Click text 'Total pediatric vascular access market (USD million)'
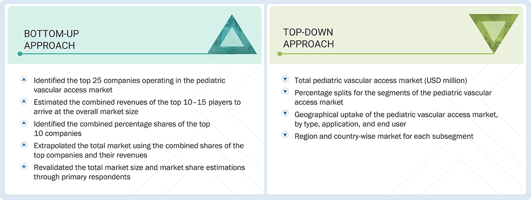531x200 pixels. coord(381,80)
